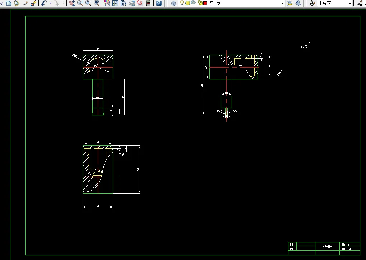Activate the Pan Realtime hand tool
Screen dimensions: 366x260
(72, 3)
